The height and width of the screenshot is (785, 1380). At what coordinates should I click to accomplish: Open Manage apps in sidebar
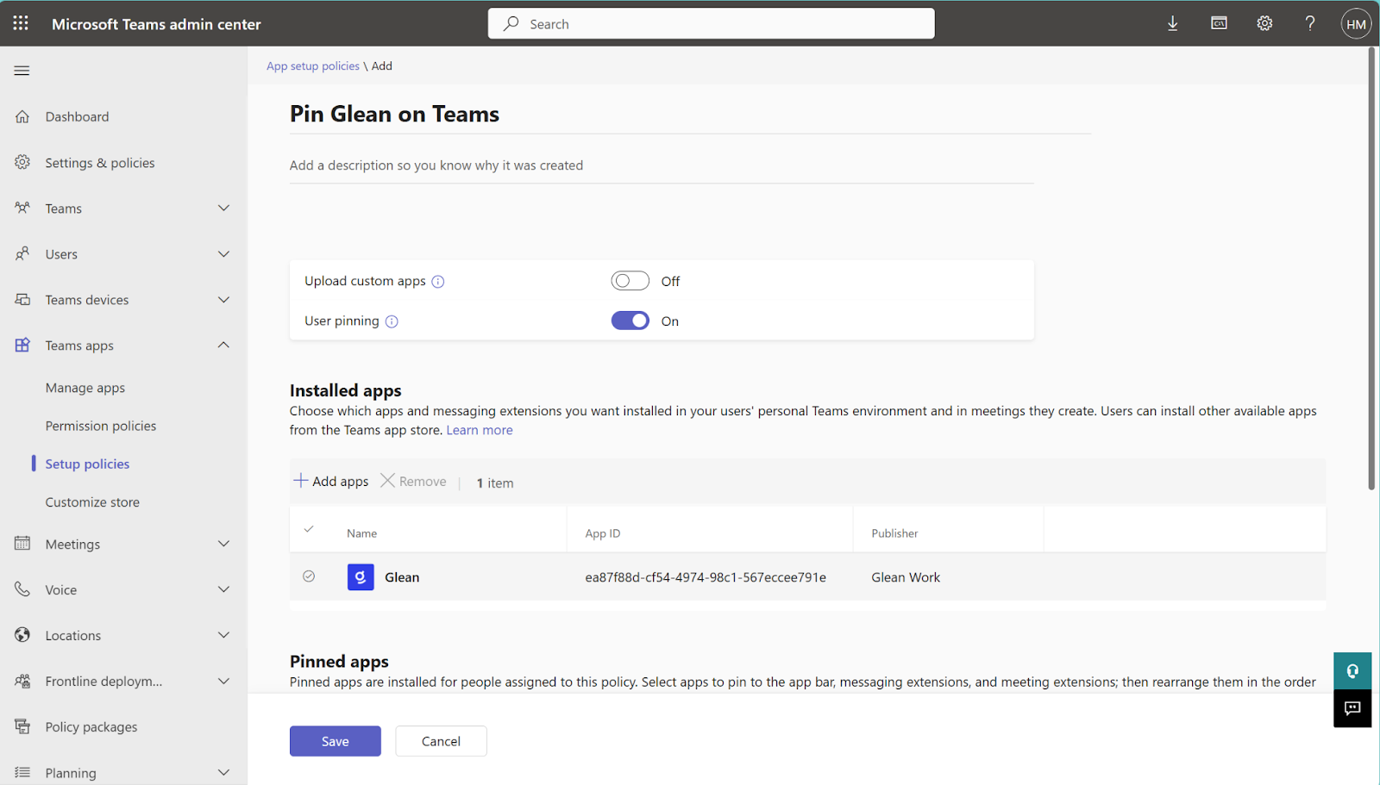pyautogui.click(x=85, y=388)
